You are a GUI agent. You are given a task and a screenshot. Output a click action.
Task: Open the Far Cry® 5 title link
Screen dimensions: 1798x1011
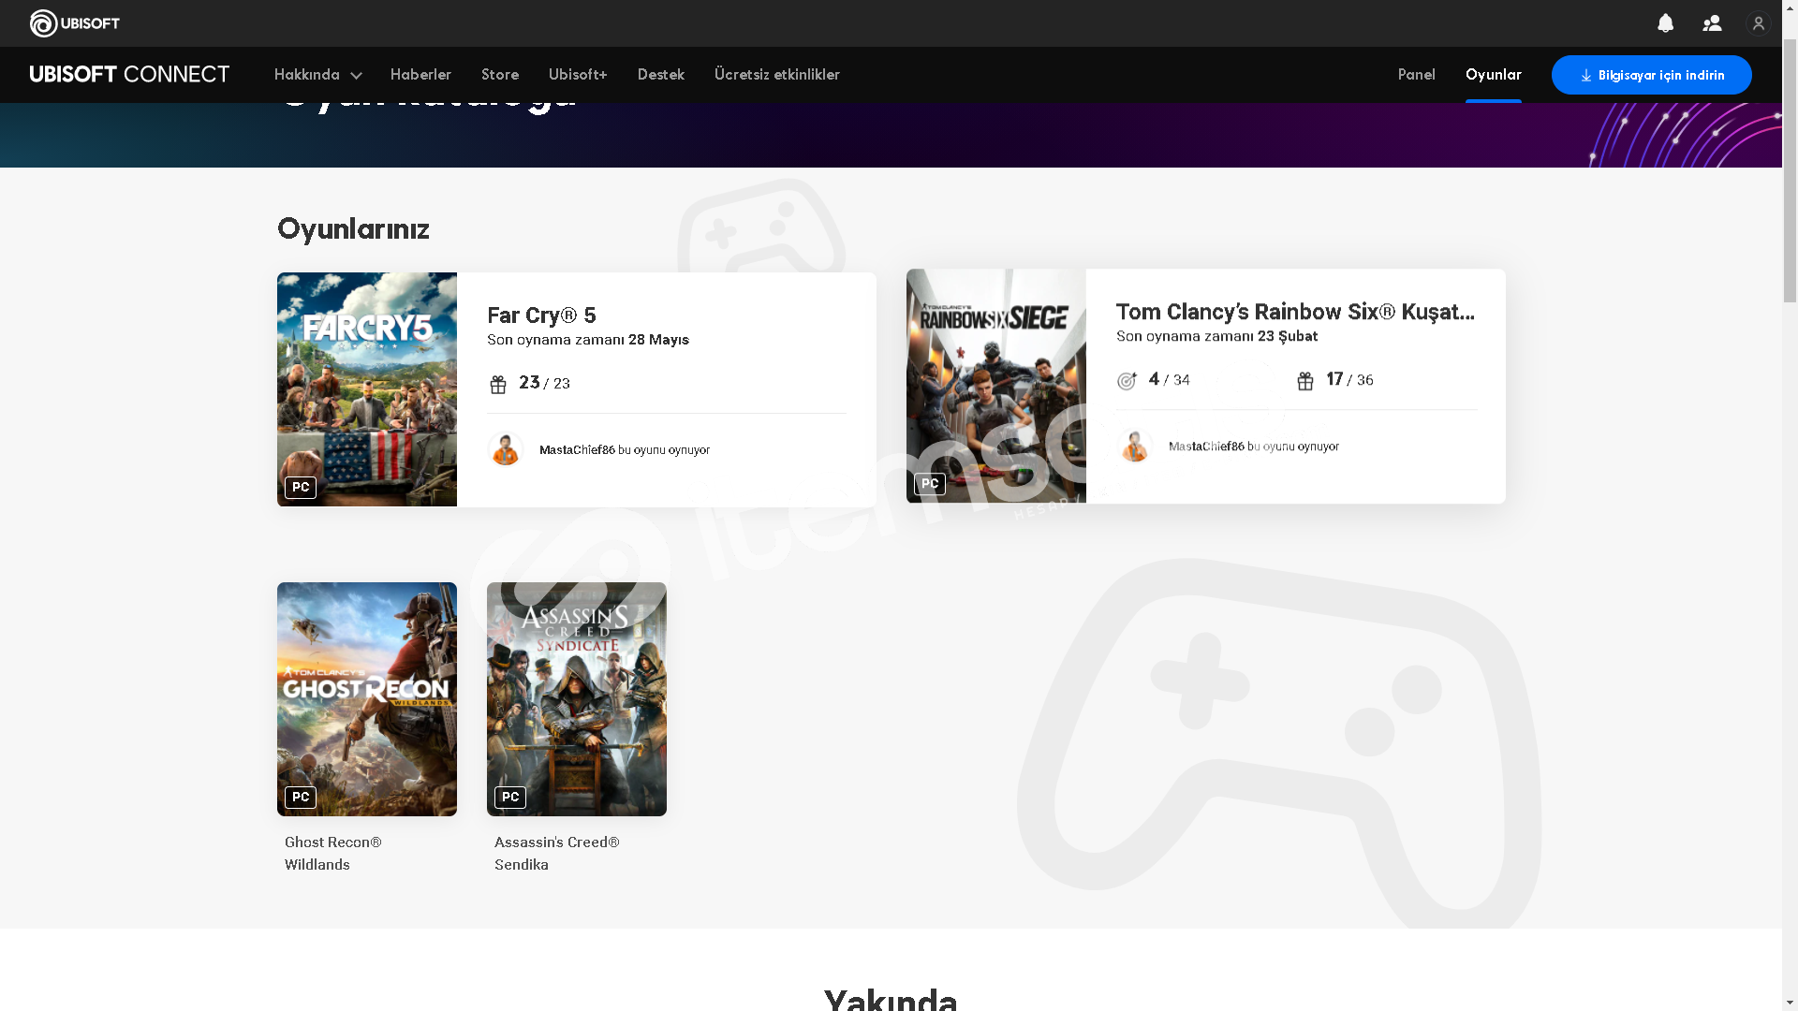coord(541,315)
